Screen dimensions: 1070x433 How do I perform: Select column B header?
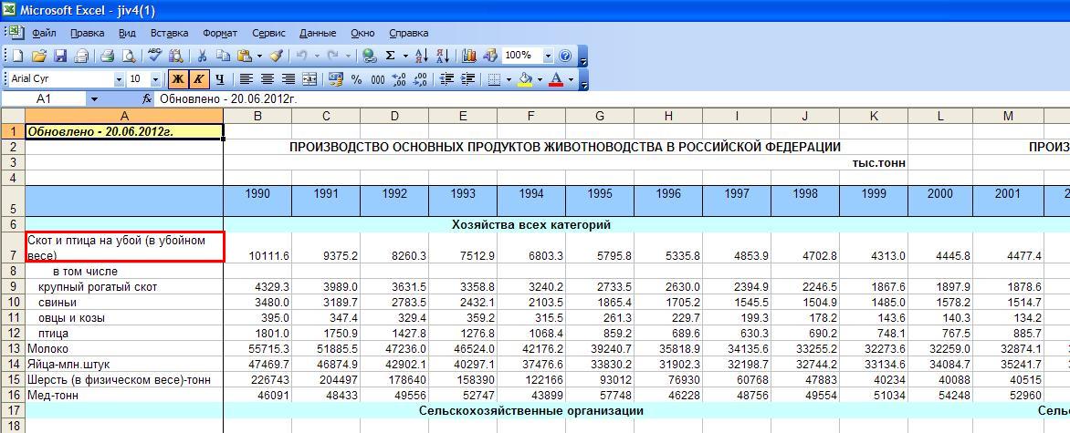pyautogui.click(x=257, y=116)
